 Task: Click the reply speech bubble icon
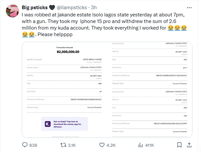25,145
